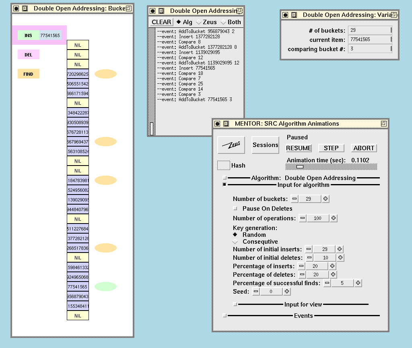
Task: Toggle the Hash checkbox box
Action: pos(224,165)
